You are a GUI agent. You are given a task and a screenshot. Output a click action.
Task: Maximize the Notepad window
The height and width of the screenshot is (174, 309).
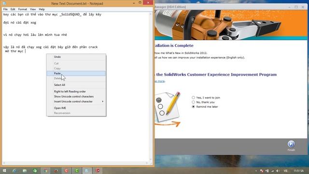tap(140, 2)
